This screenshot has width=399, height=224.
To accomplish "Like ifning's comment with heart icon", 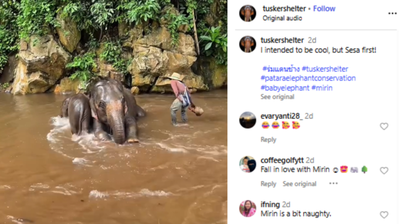I will pyautogui.click(x=384, y=215).
